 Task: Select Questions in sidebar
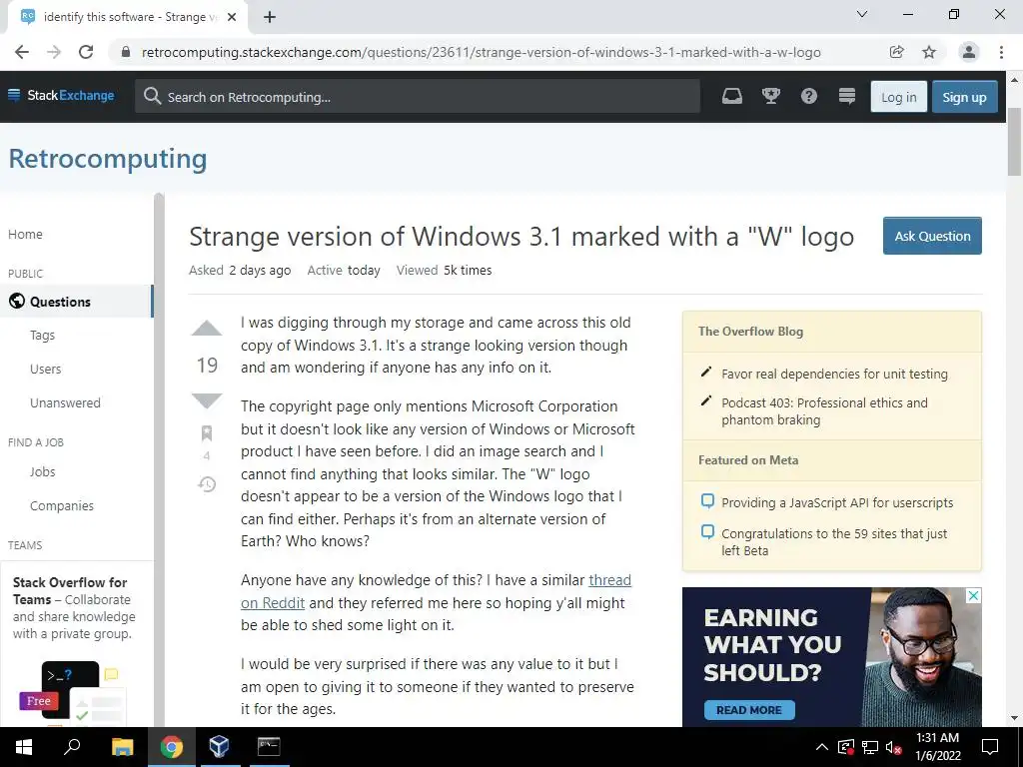[76, 302]
